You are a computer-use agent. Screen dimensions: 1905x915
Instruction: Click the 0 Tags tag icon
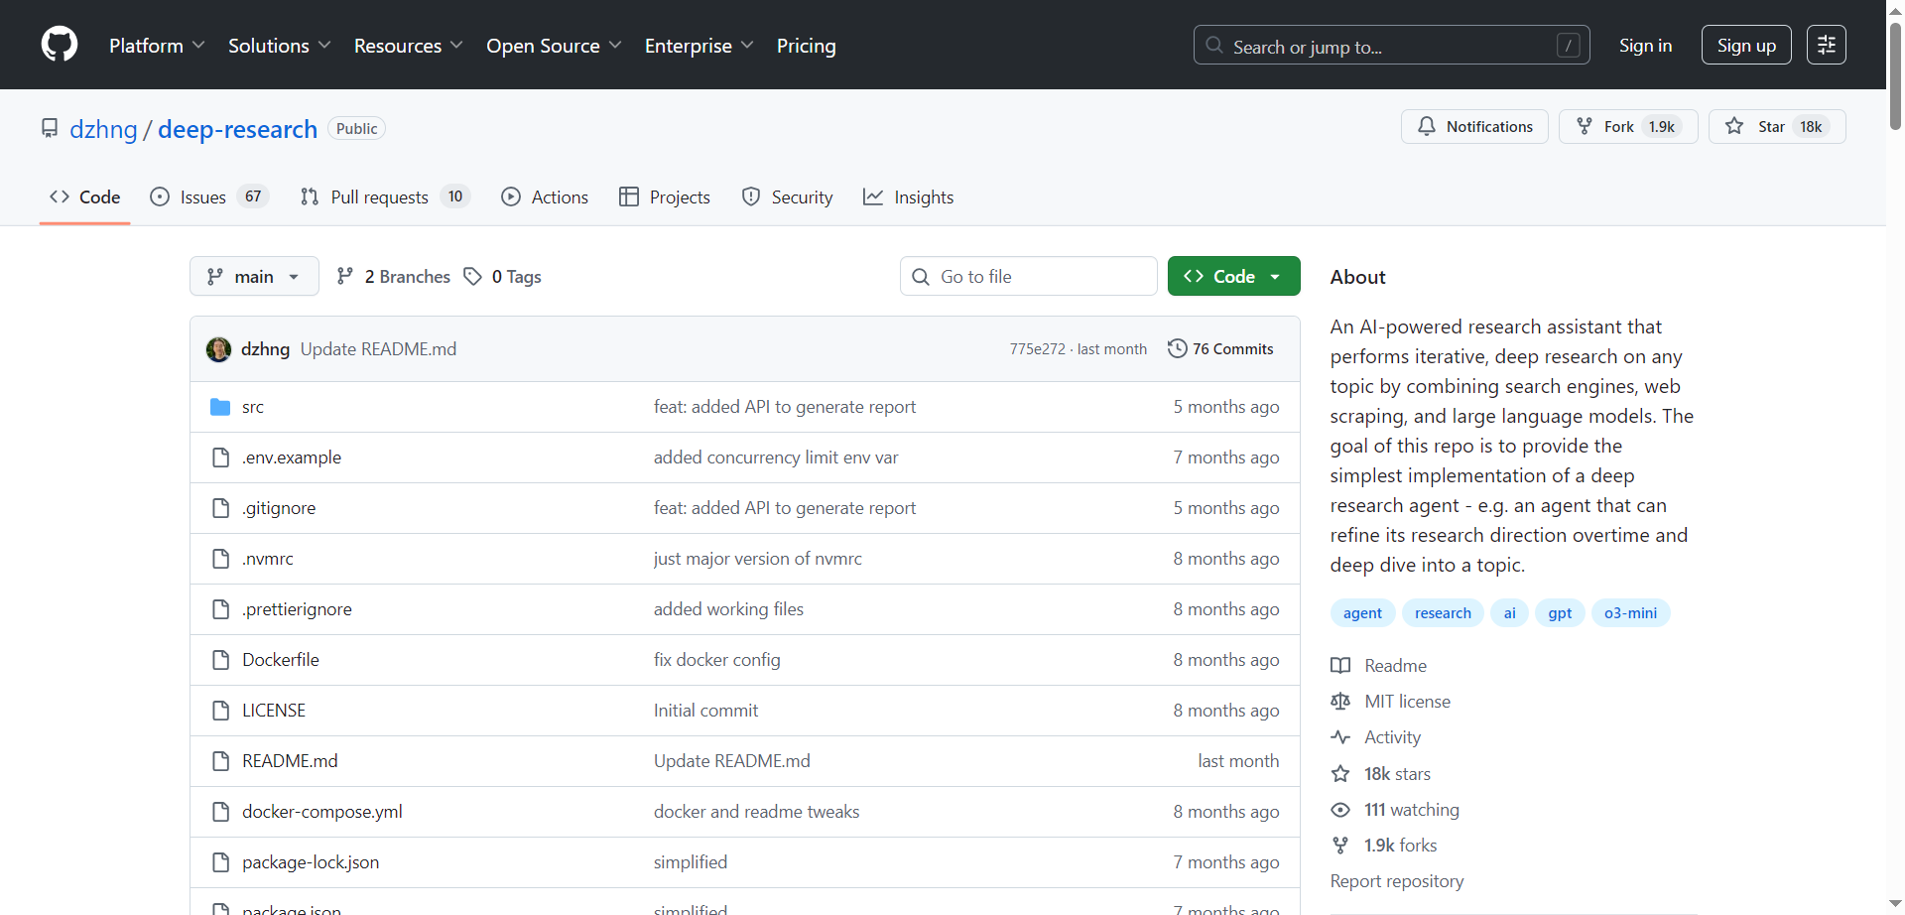[473, 276]
